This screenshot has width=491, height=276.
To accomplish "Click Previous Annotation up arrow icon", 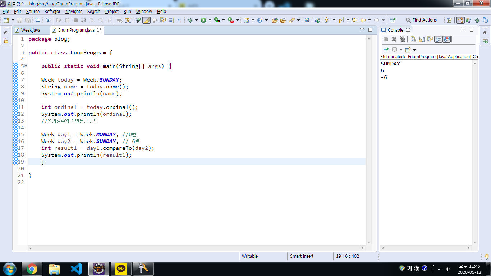I will pyautogui.click(x=340, y=20).
